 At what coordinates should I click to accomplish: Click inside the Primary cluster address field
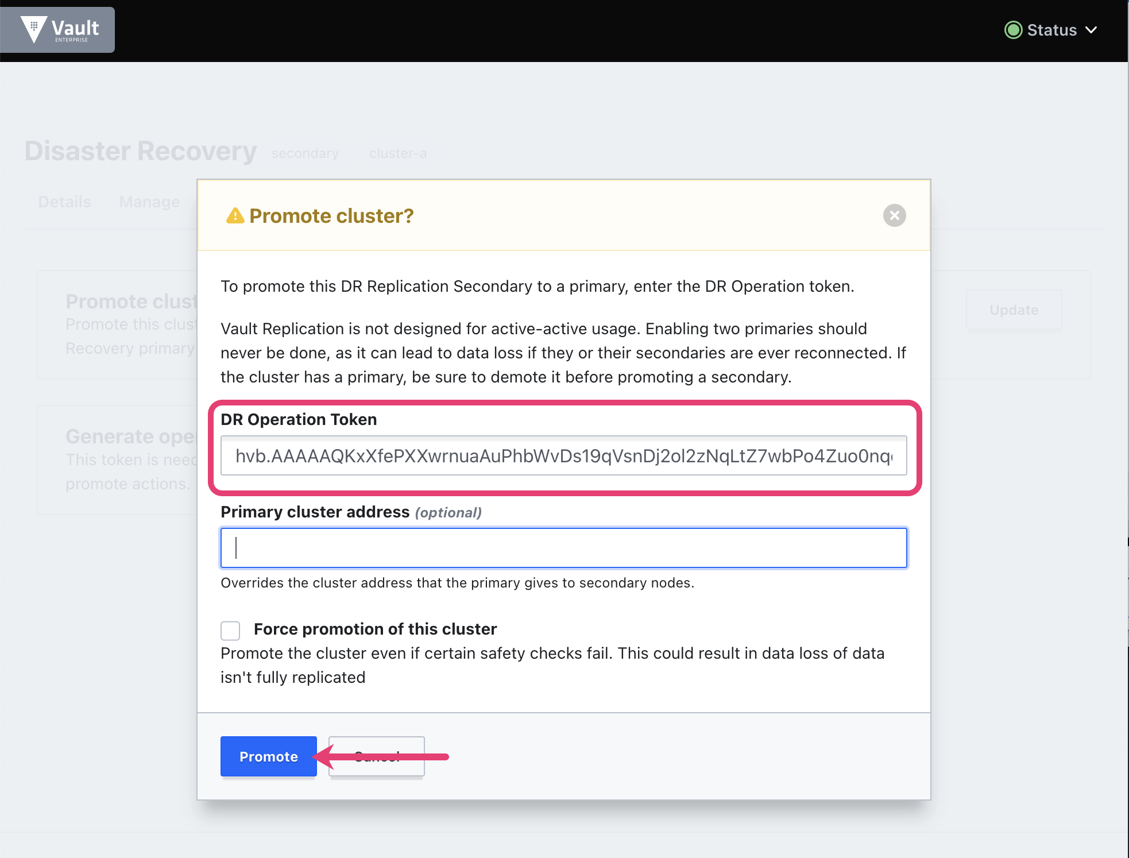point(563,548)
